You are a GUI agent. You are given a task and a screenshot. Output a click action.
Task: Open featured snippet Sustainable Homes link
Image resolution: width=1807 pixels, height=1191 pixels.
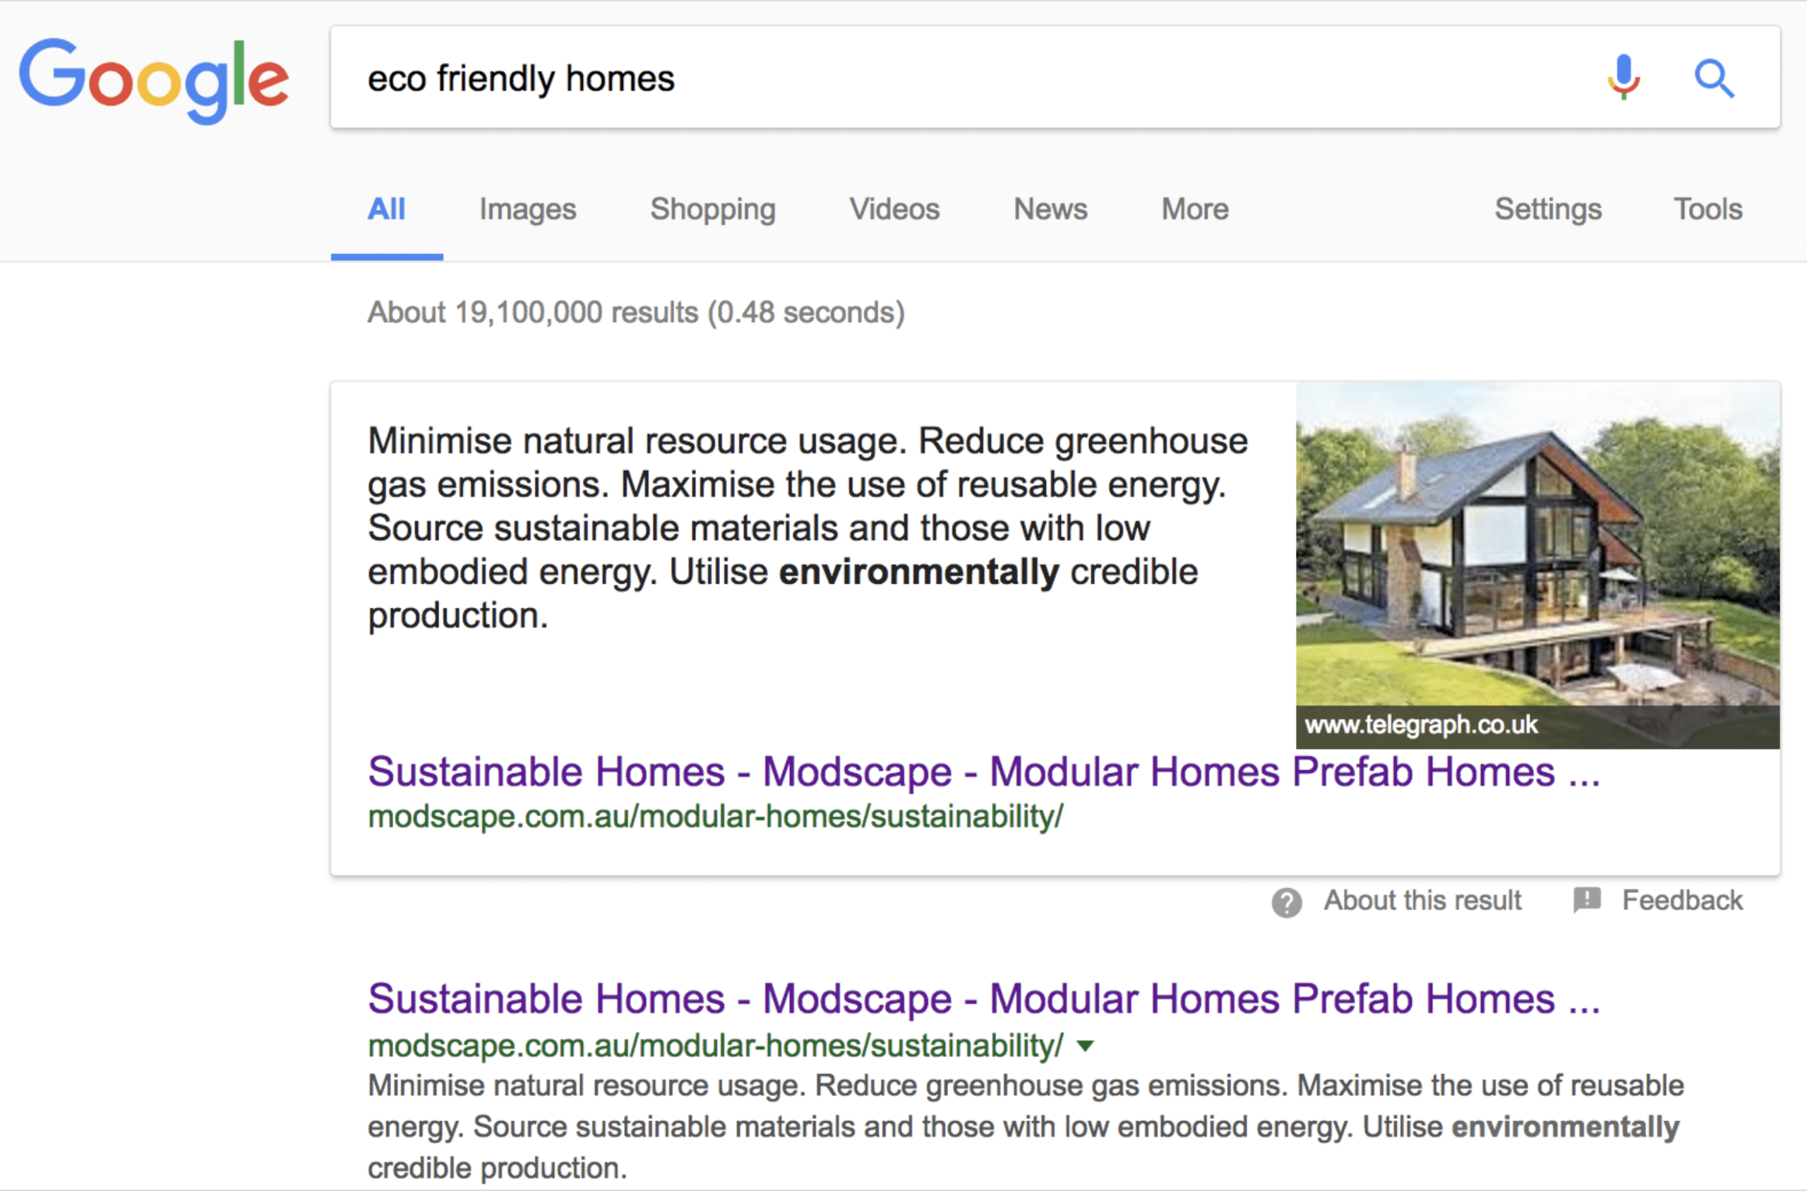click(x=984, y=772)
